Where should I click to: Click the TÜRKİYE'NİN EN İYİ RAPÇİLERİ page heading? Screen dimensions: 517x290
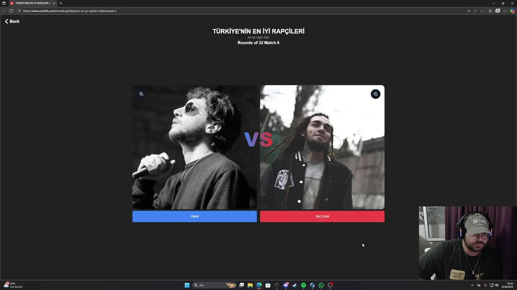coord(258,31)
